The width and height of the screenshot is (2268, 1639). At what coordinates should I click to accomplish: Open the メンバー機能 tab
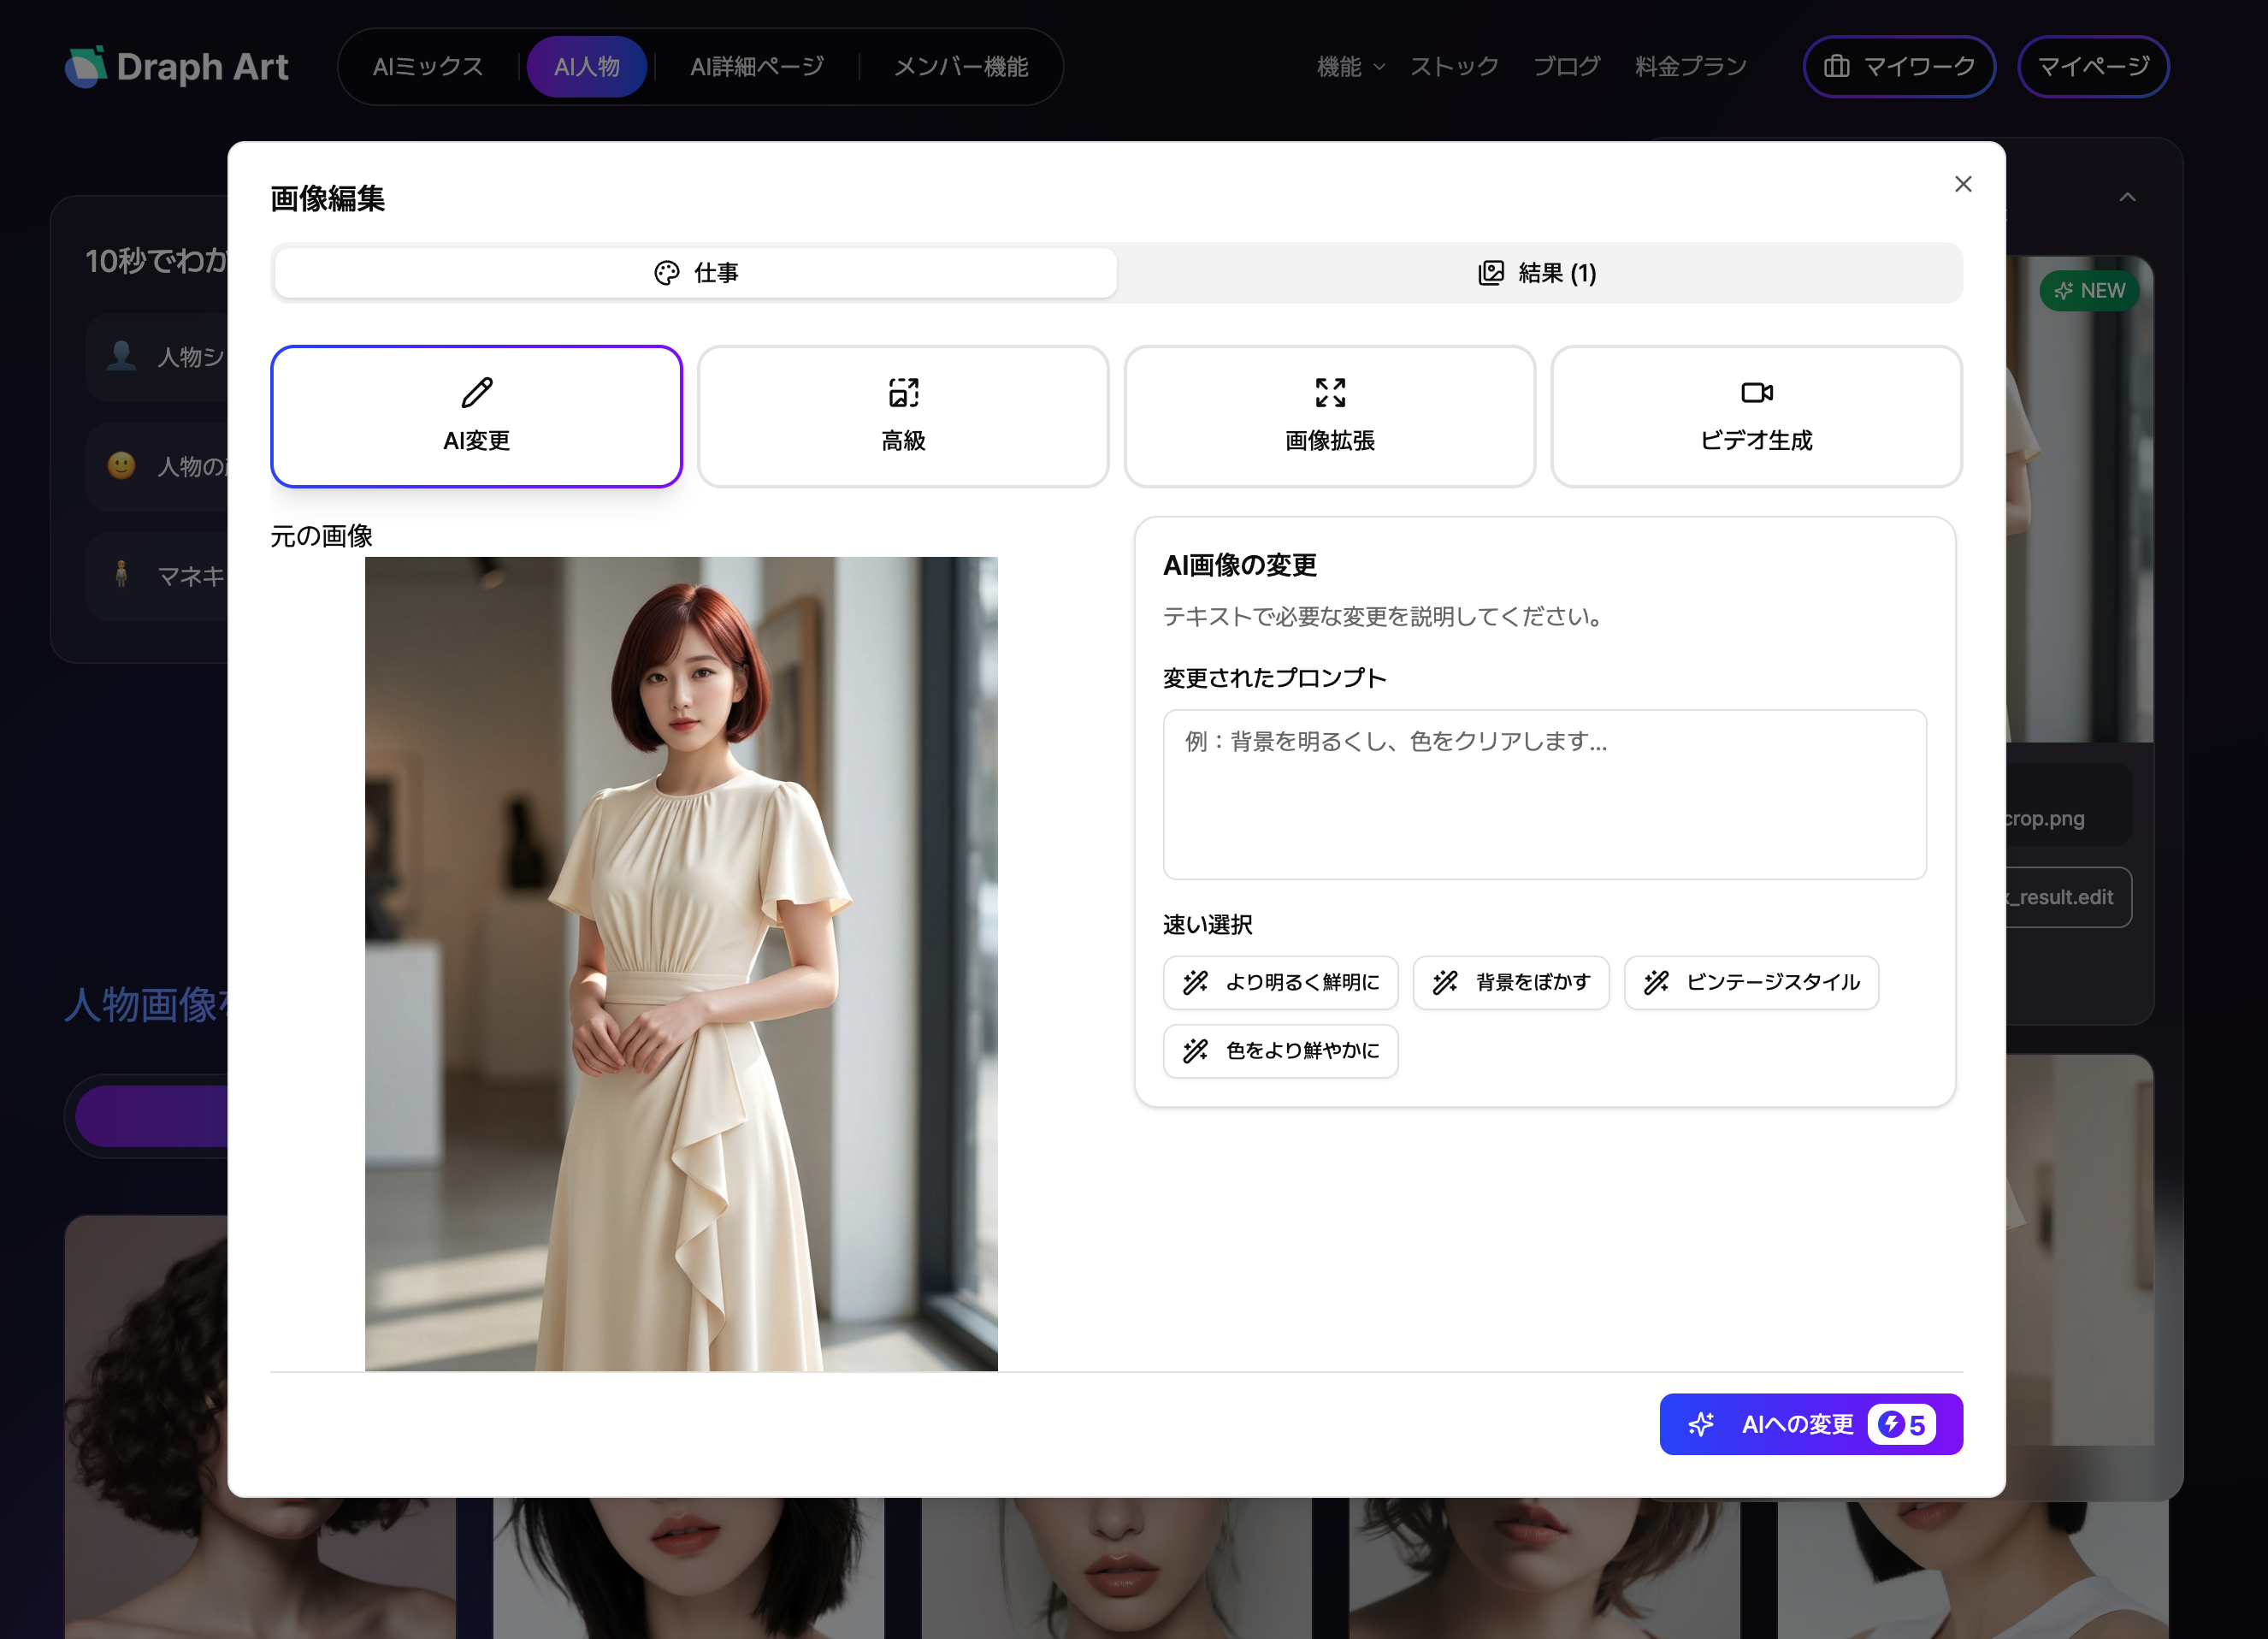961,67
